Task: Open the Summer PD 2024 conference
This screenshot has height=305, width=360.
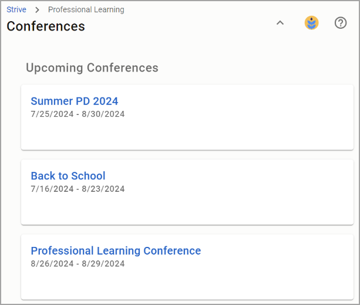Action: click(x=75, y=101)
